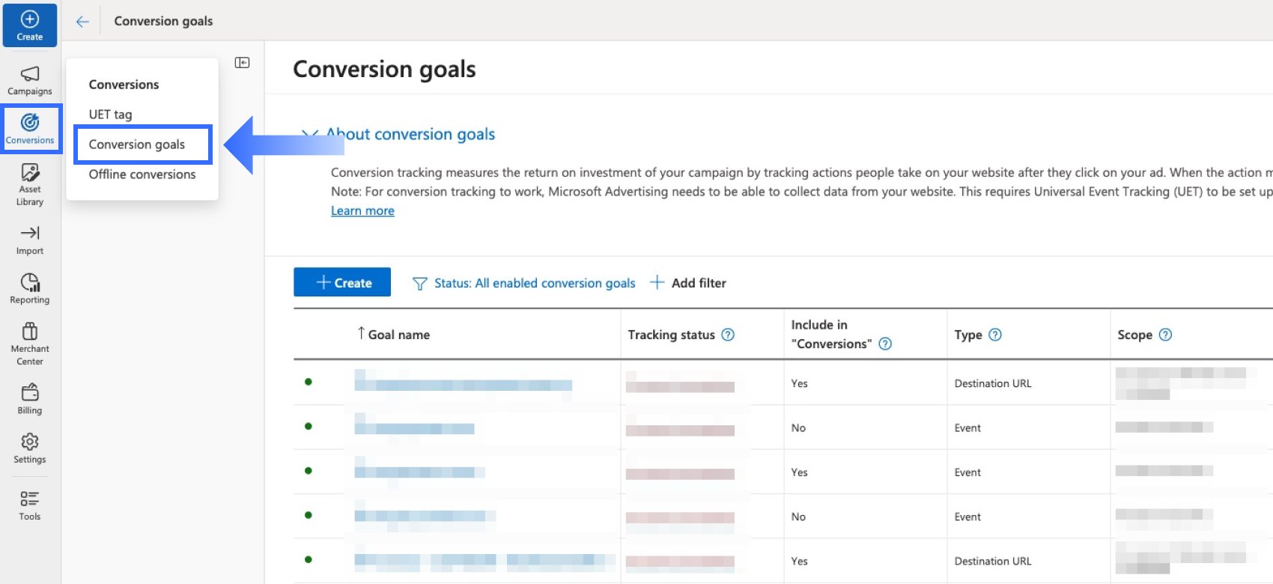Select UET tag menu item
Screen dimensions: 1273x584
[x=110, y=115]
